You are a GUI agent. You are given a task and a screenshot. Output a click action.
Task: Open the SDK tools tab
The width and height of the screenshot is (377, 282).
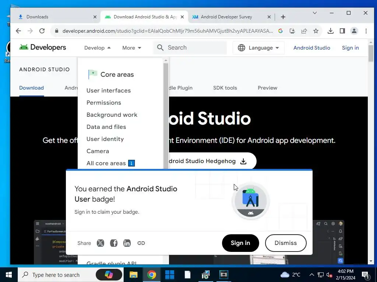[225, 88]
